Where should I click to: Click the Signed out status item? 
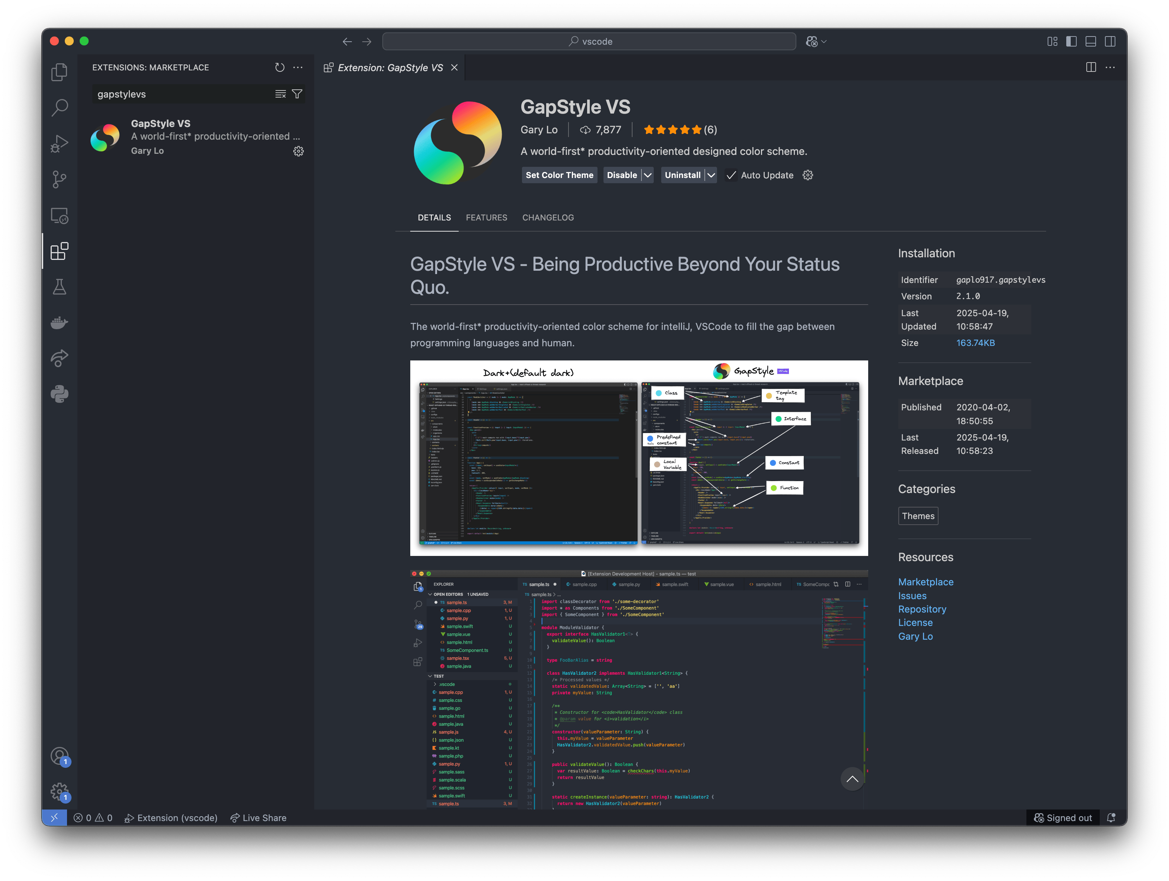(x=1062, y=818)
